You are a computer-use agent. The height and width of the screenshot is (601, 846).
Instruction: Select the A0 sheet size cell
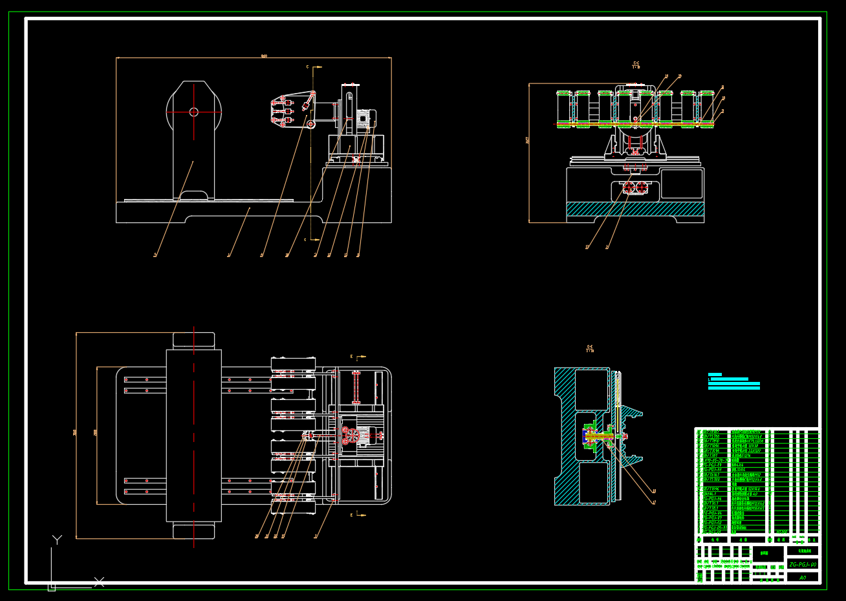tap(803, 578)
